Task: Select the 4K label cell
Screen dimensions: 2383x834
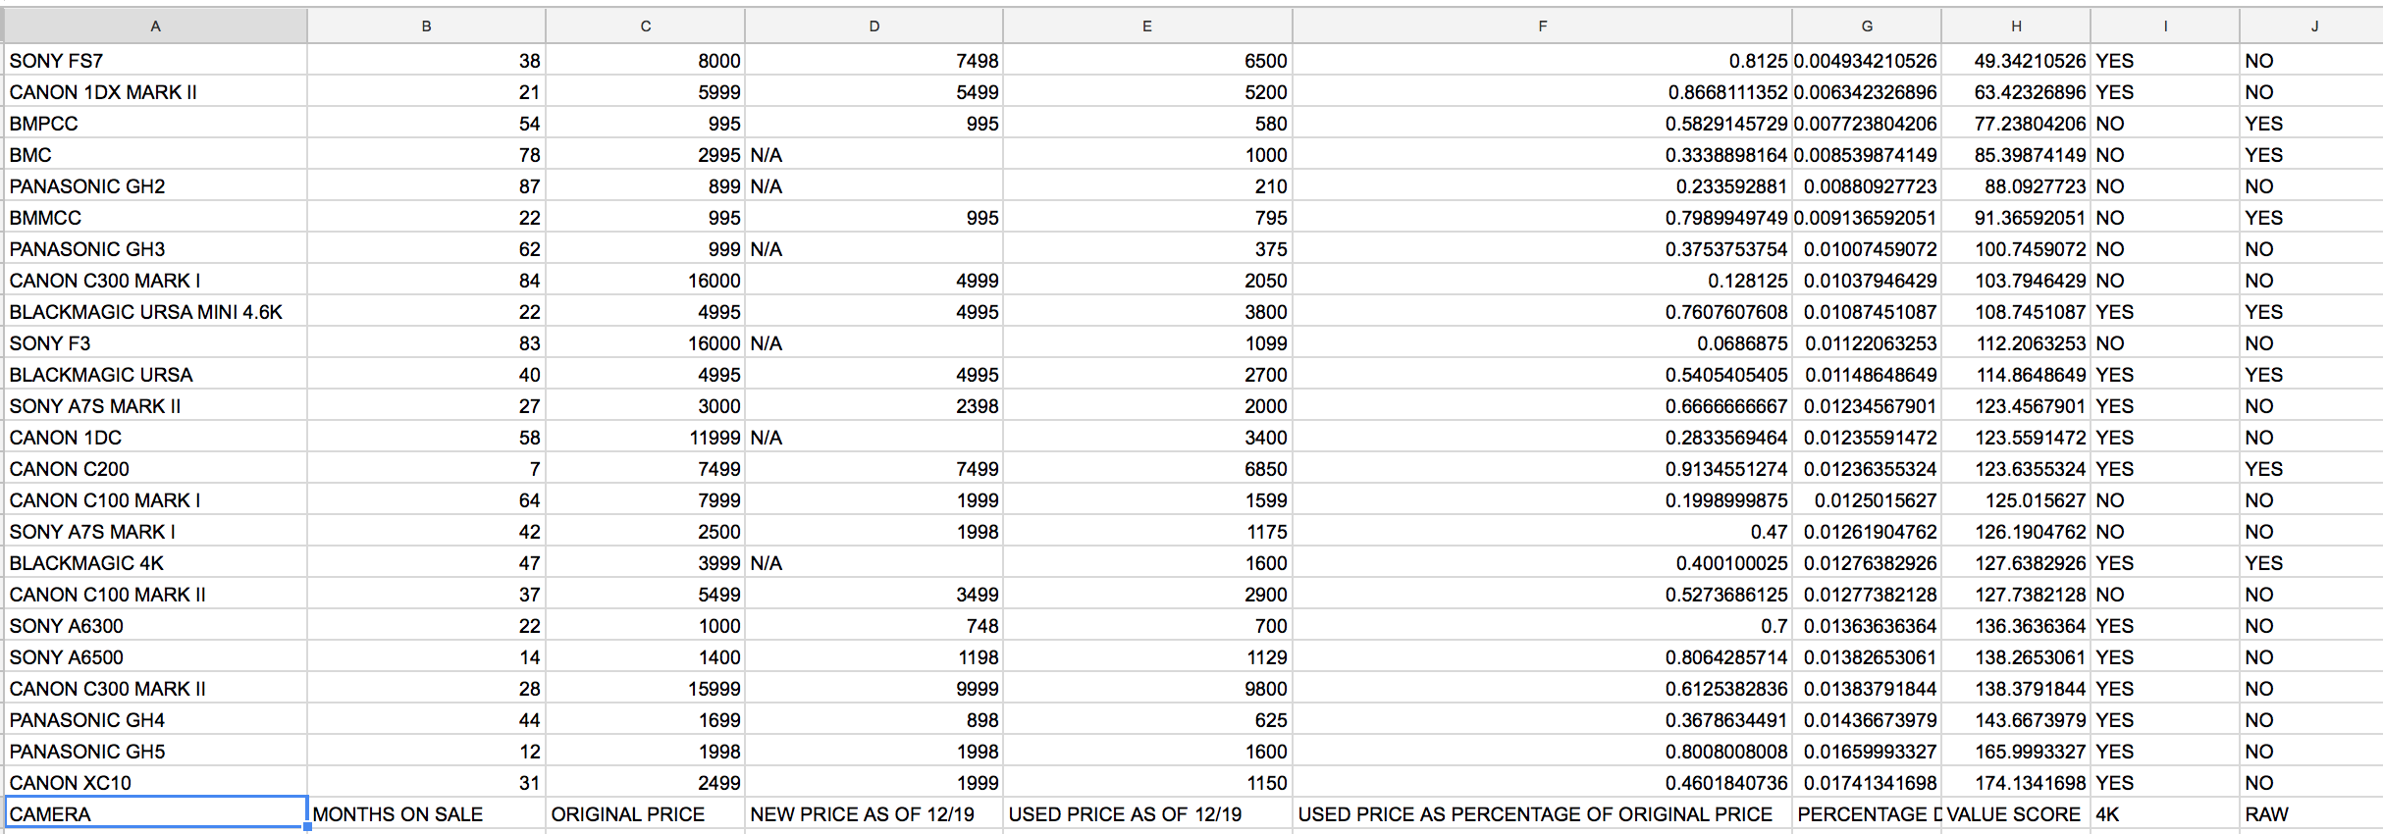Action: [2165, 814]
